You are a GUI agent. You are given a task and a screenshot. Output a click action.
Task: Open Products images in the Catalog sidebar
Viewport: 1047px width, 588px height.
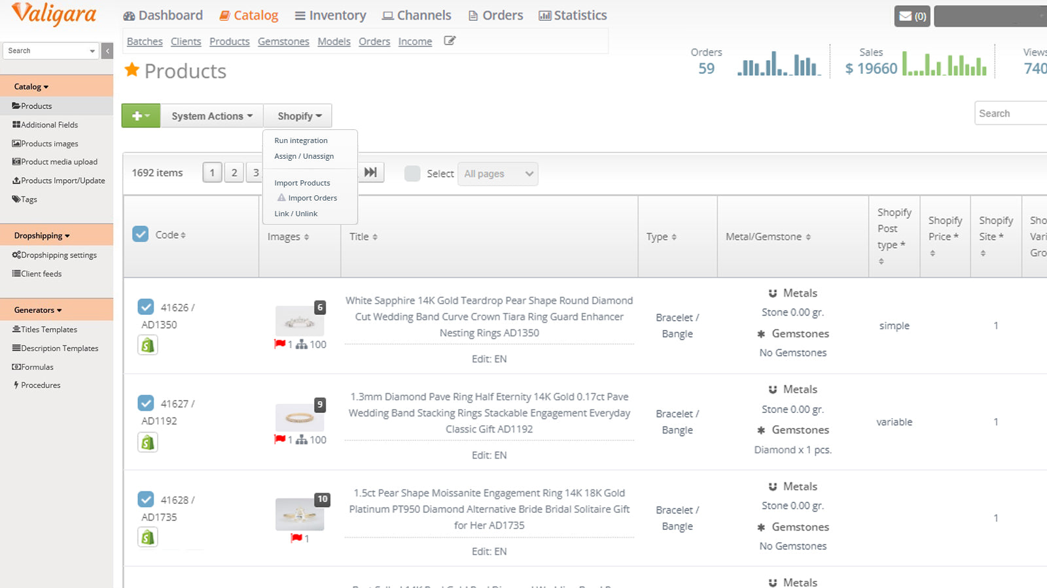coord(48,143)
